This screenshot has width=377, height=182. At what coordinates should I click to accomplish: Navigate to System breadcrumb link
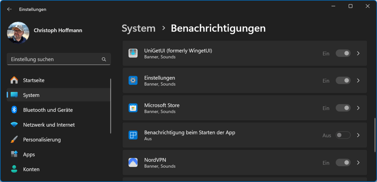coord(139,28)
